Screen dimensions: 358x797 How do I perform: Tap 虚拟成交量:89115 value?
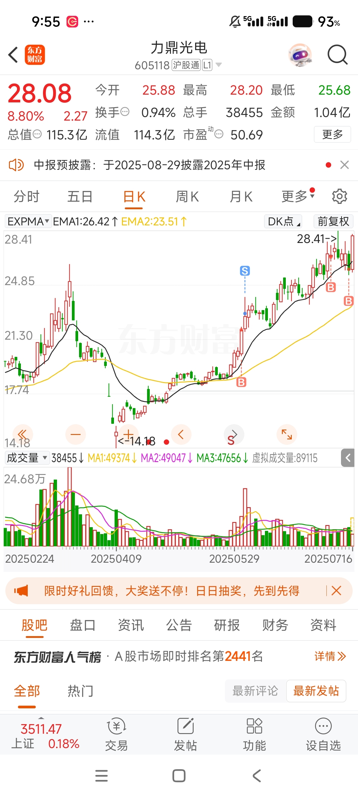tap(285, 458)
